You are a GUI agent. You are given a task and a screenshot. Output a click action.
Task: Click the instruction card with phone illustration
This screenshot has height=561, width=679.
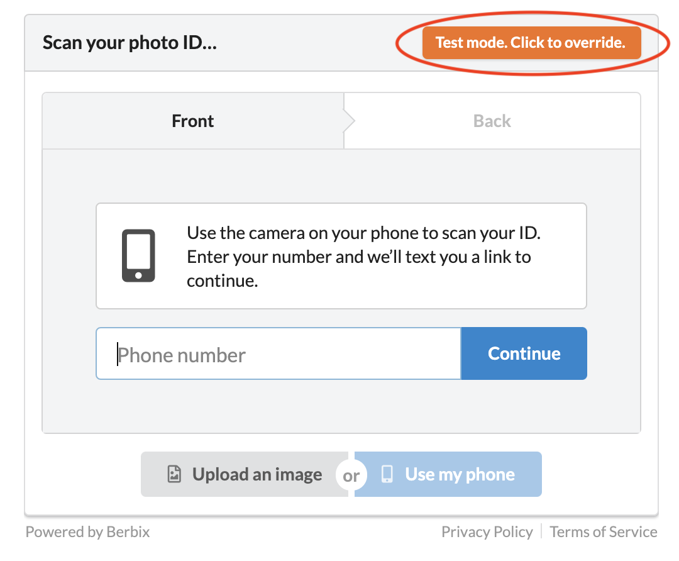pos(341,256)
